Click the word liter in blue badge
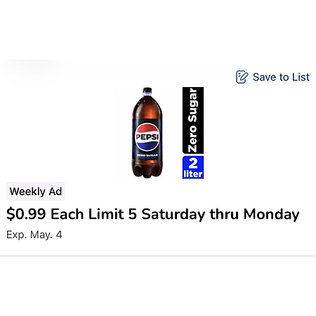This screenshot has width=316, height=316. [193, 174]
